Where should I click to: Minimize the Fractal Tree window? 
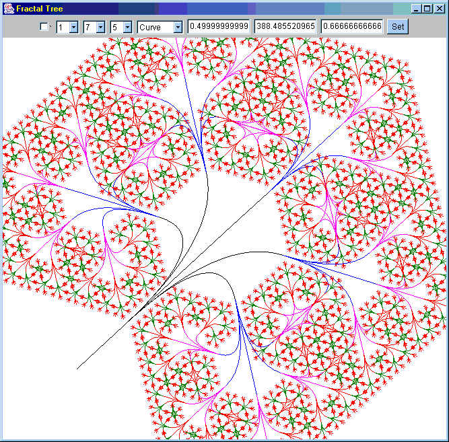click(x=417, y=9)
